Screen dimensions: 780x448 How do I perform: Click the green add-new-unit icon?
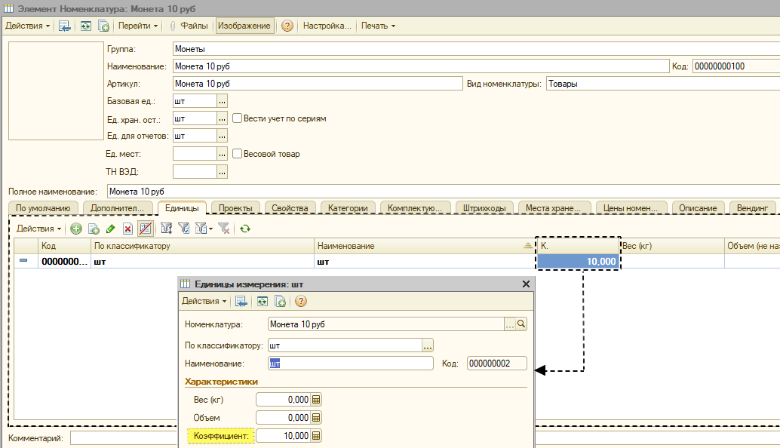point(76,229)
